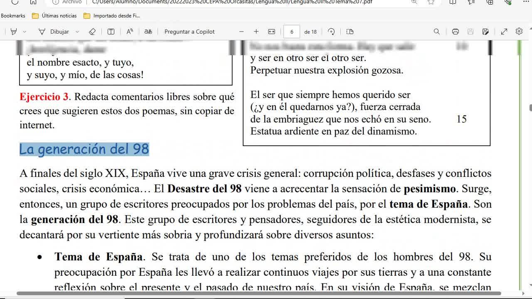Viewport: 532px width, 299px height.
Task: Add this page to favorites star
Action: pos(431,2)
